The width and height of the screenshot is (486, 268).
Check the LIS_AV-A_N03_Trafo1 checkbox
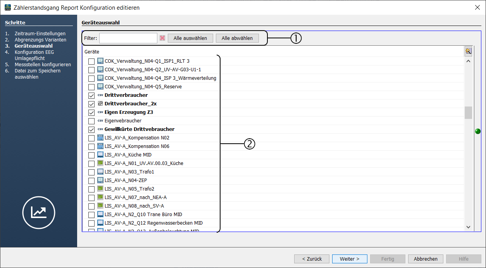point(91,172)
